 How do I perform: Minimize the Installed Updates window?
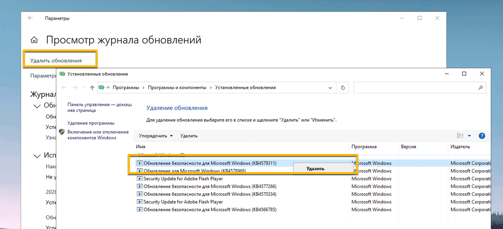pyautogui.click(x=446, y=74)
